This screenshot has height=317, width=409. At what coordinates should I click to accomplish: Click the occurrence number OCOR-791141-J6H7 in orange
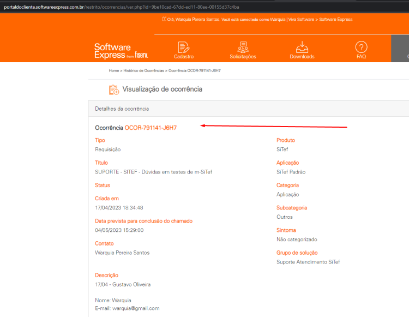coord(151,128)
